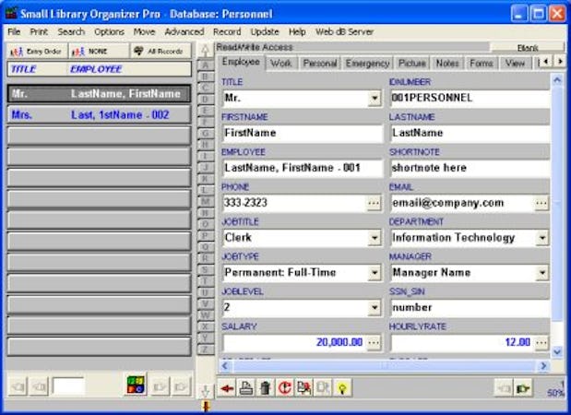The height and width of the screenshot is (415, 571).
Task: Click the SSN_SIN number field
Action: (x=470, y=308)
